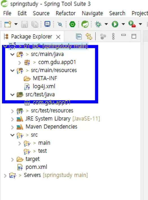The image size is (148, 200).
Task: Select the log4j.xml file
Action: pos(44,86)
